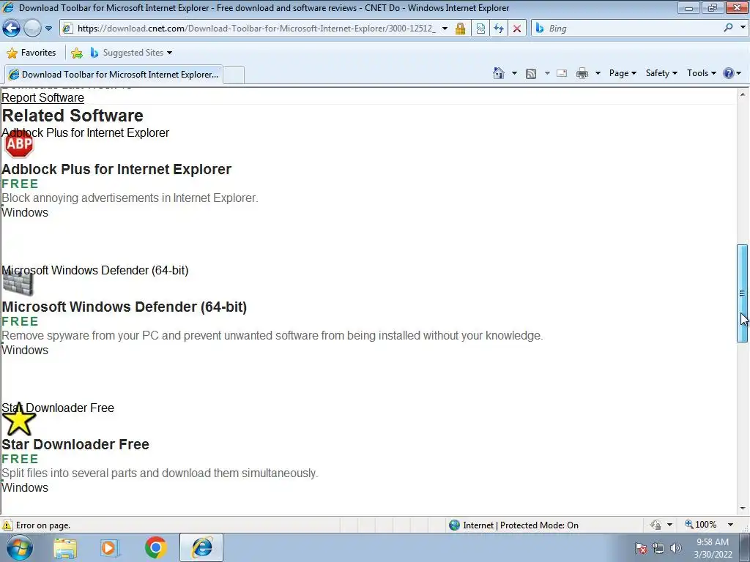Open a new blank tab
This screenshot has height=562, width=750.
click(x=234, y=75)
